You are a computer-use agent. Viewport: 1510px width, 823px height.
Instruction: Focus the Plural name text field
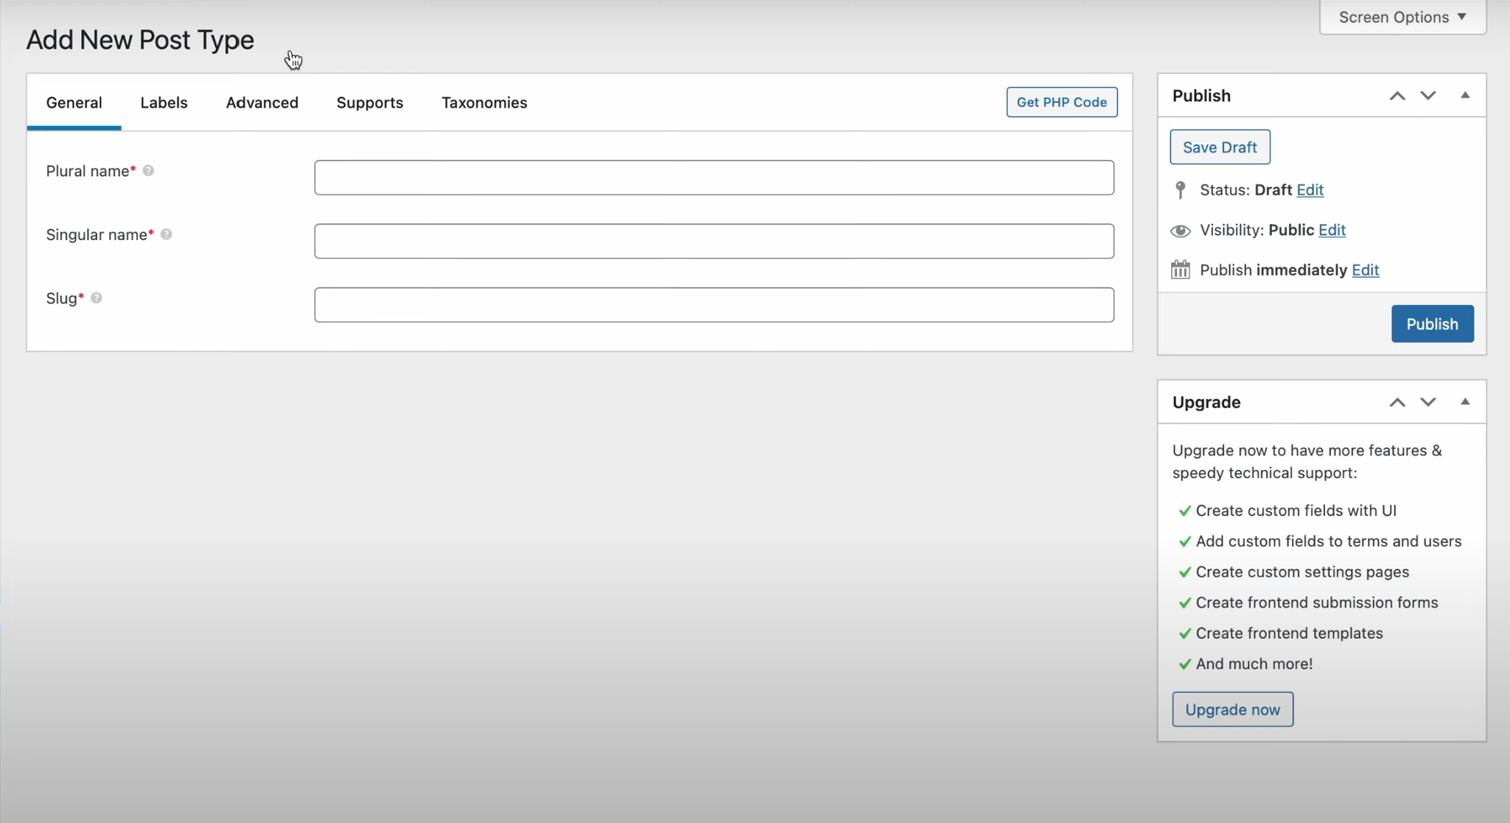tap(713, 178)
